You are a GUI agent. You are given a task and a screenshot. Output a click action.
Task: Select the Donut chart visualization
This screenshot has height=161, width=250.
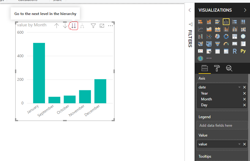[x=226, y=36]
